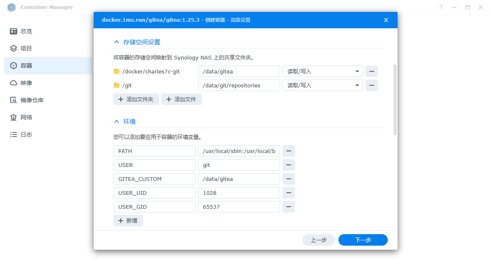Viewport: 490px width, 260px height.
Task: Remove the /docker/charles7c-git volume mapping
Action: tap(371, 71)
